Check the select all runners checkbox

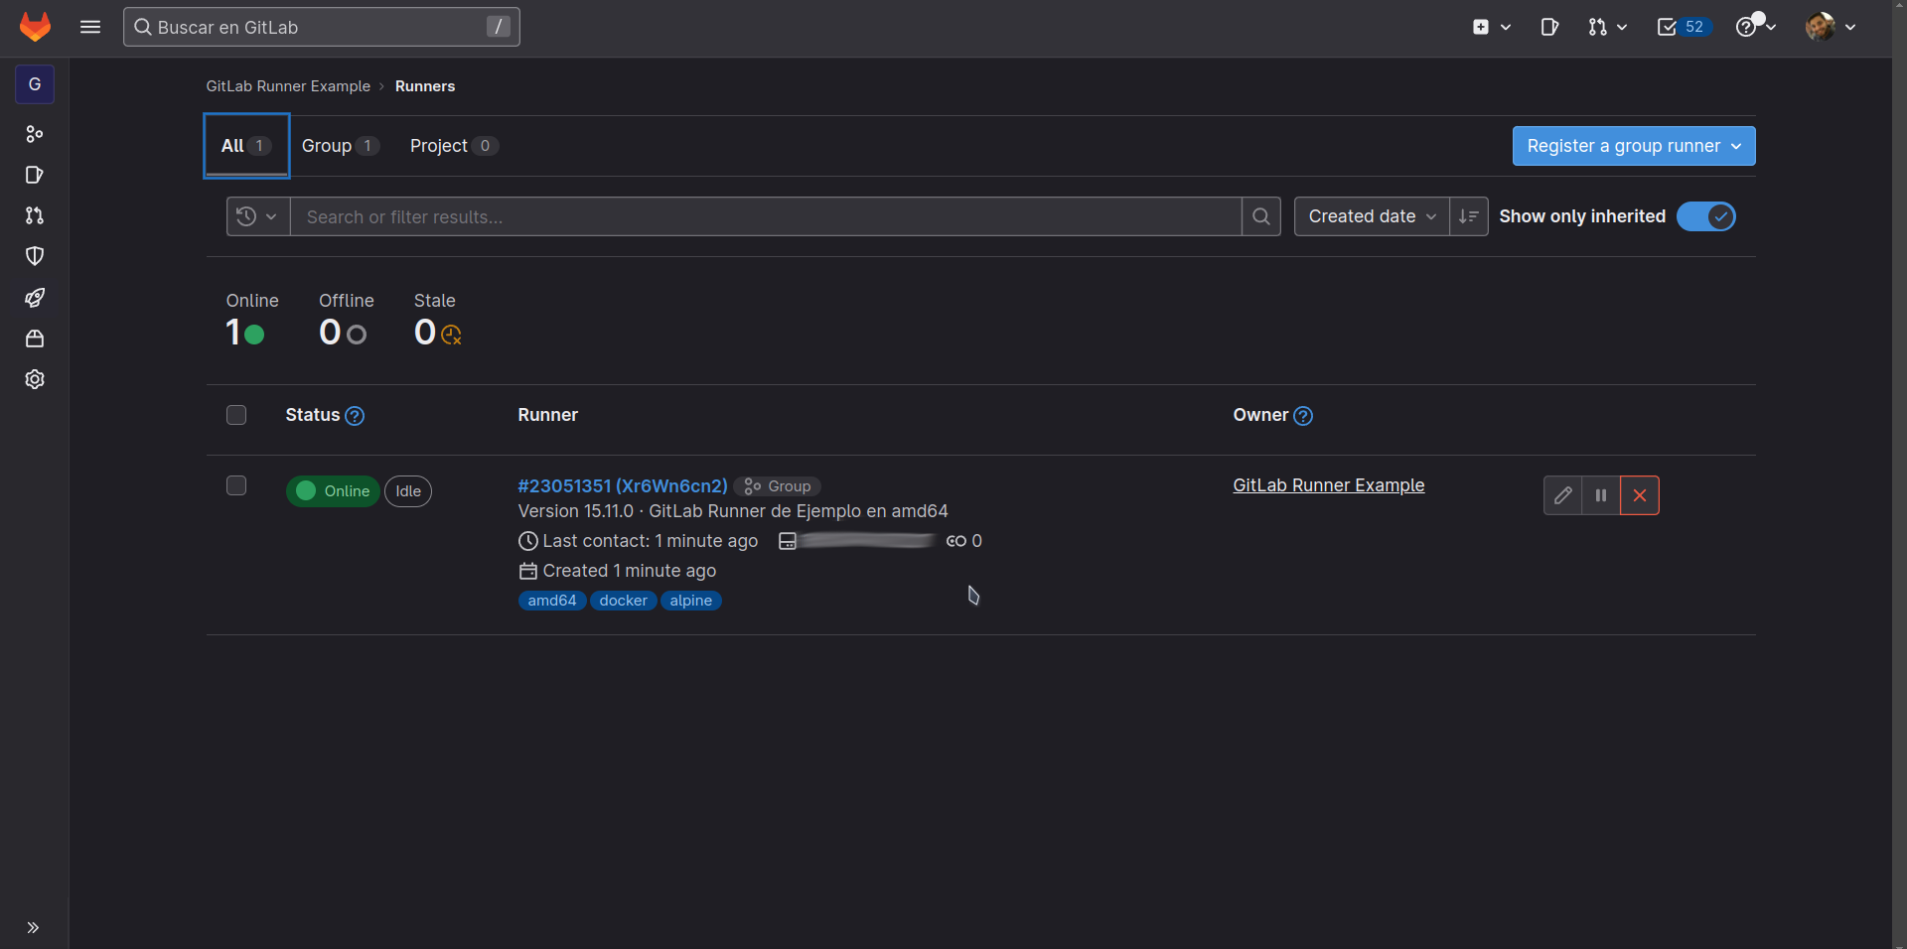pos(236,415)
